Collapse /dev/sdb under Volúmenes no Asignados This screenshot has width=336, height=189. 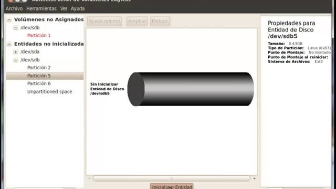16,28
